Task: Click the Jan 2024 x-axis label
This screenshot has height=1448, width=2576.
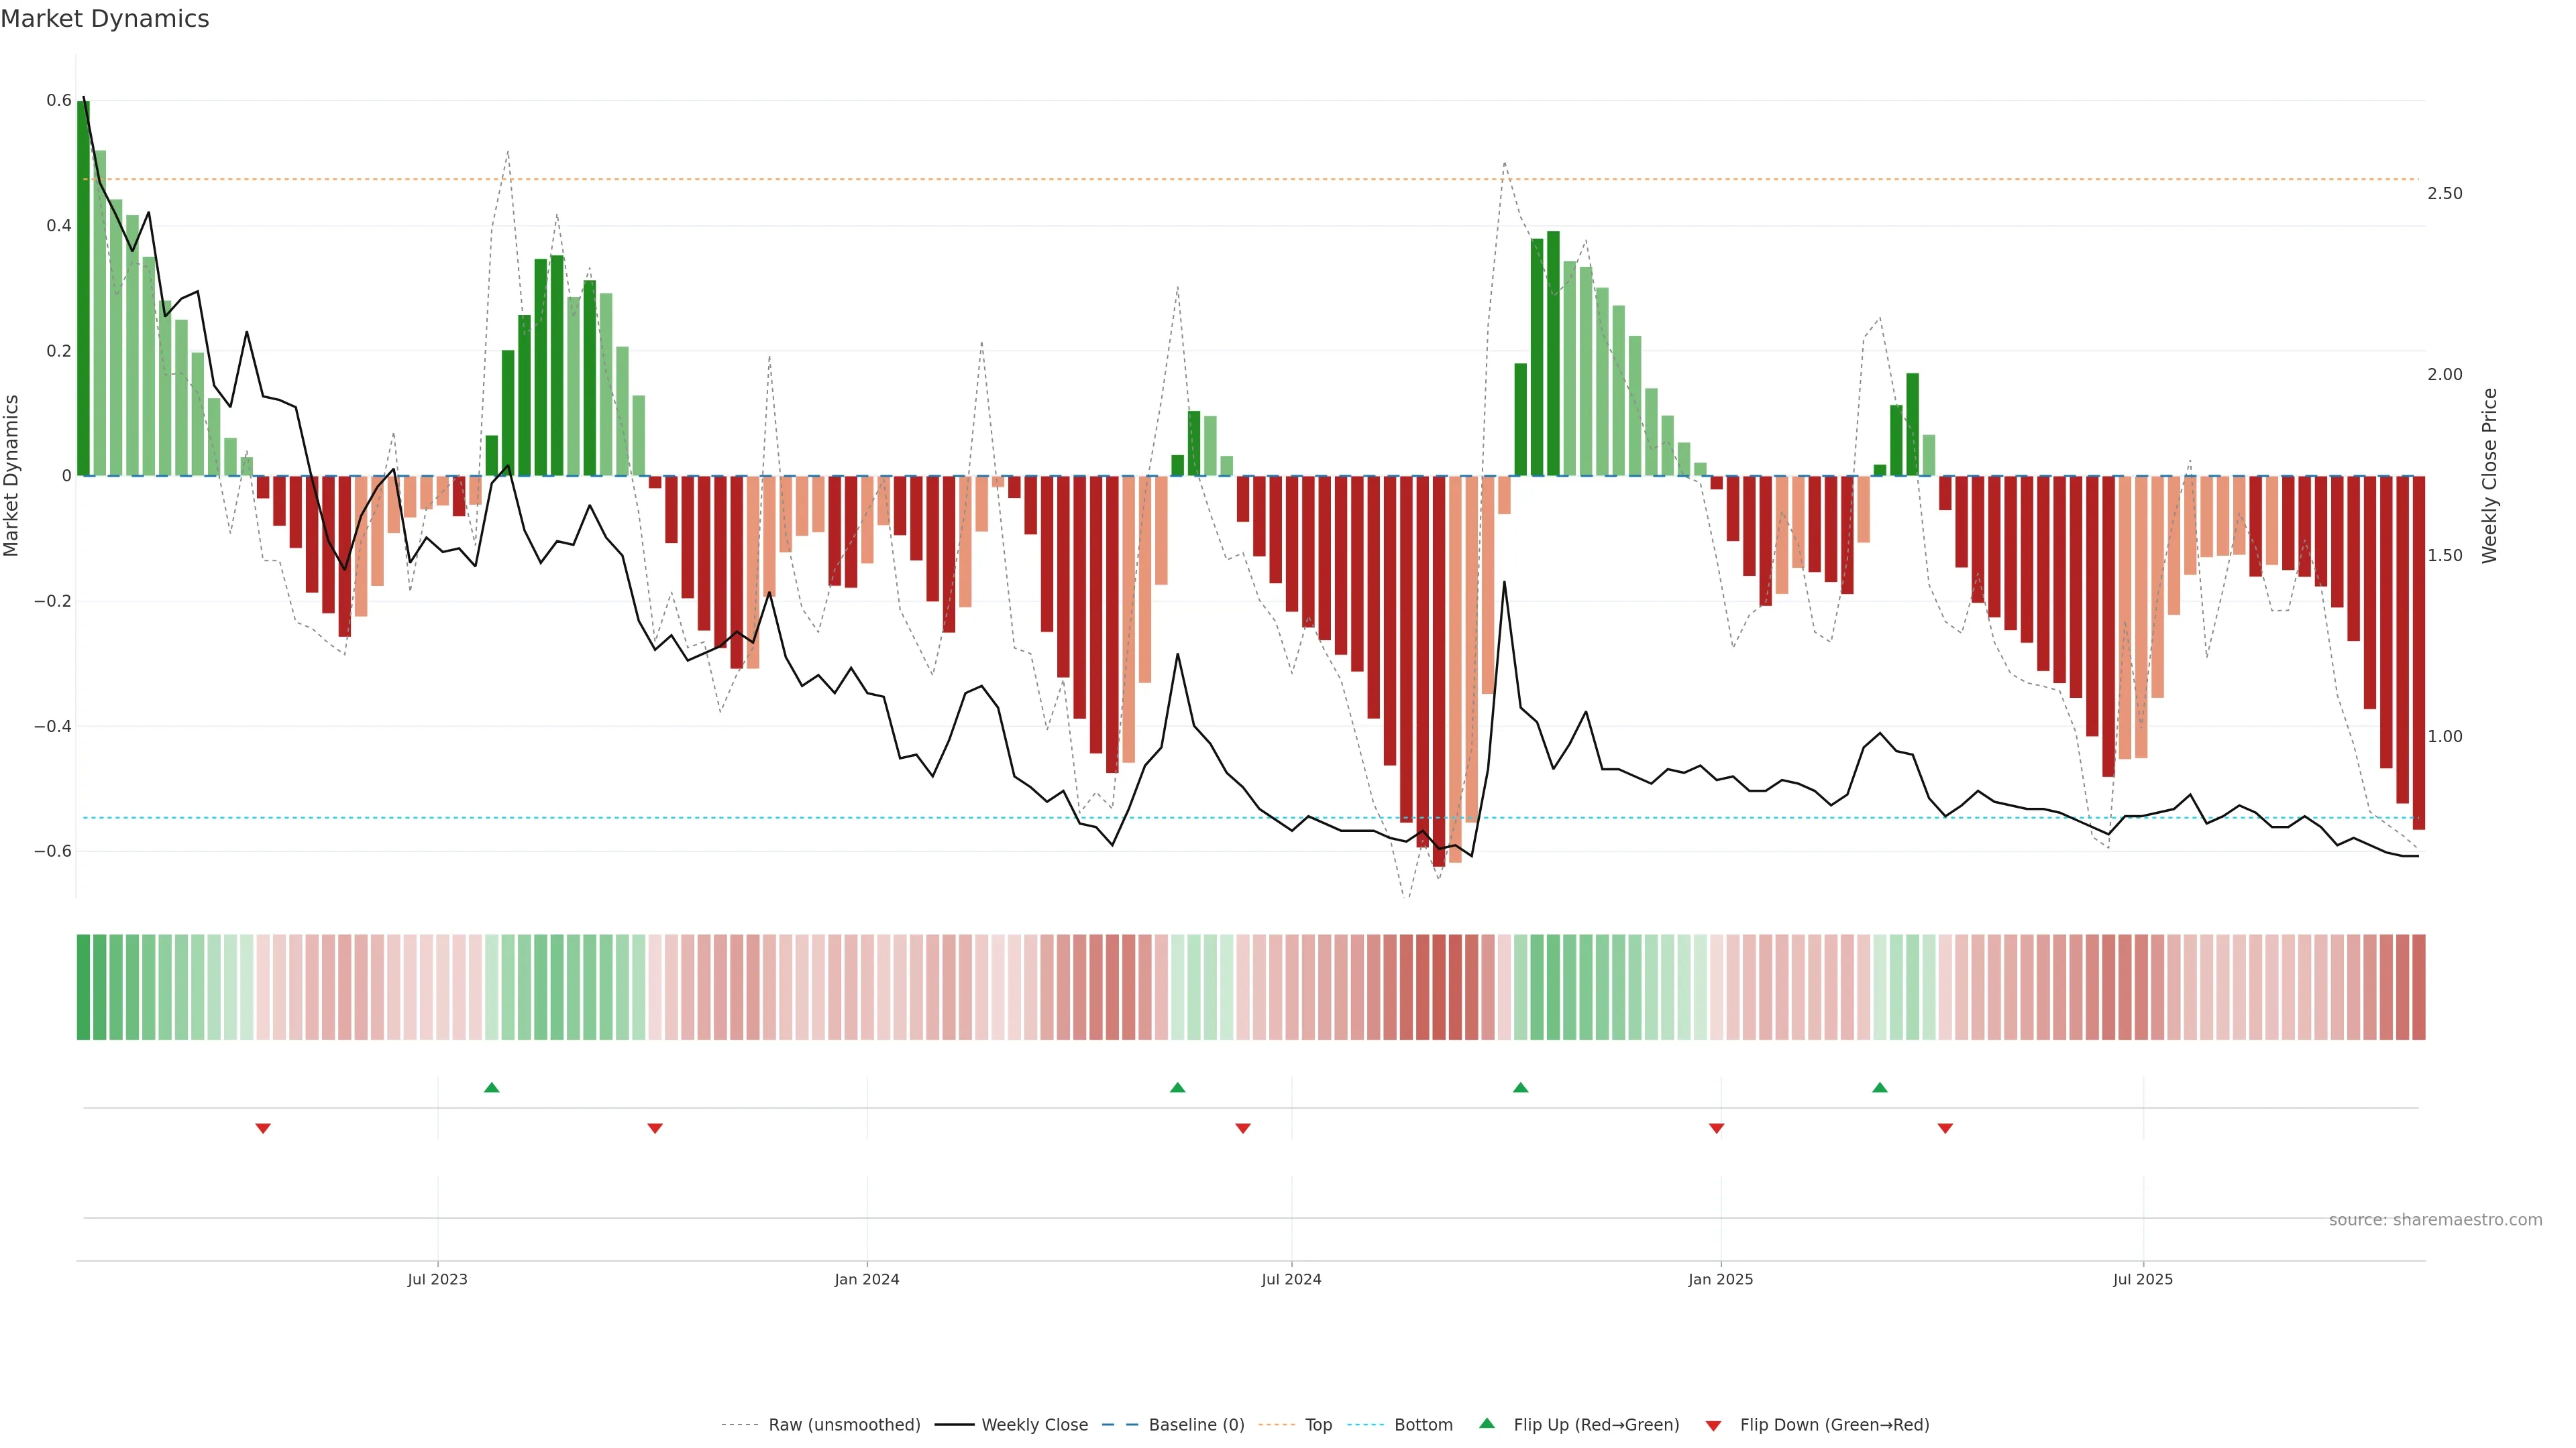Action: (867, 1279)
